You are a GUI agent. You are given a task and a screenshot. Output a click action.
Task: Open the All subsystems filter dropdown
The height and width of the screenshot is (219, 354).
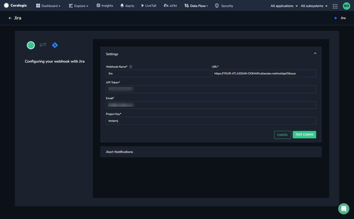pyautogui.click(x=314, y=6)
